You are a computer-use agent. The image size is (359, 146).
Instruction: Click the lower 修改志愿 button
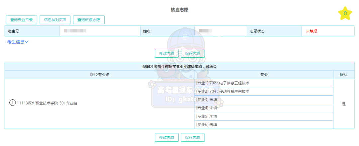pyautogui.click(x=167, y=138)
